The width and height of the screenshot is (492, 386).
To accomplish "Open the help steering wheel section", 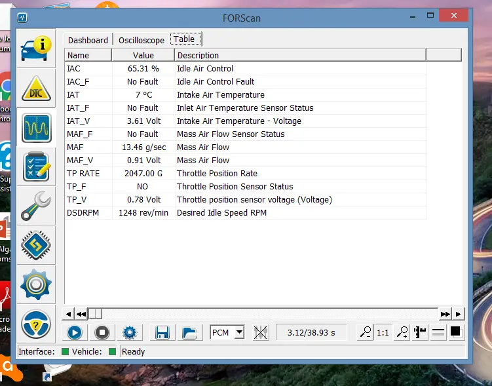I will 36,324.
